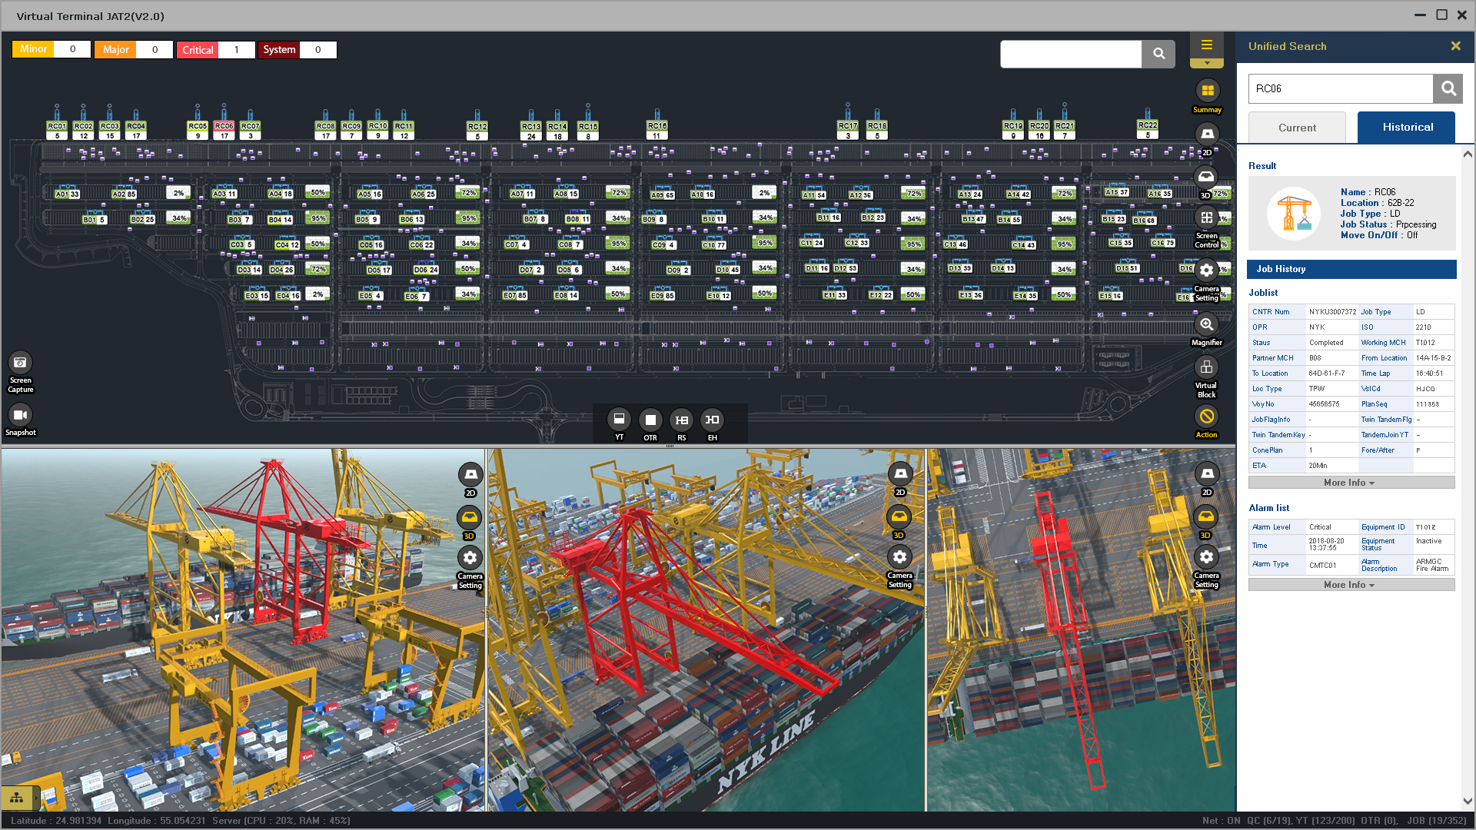Click the Unified Search magnifier button
Viewport: 1476px width, 830px height.
click(1448, 89)
